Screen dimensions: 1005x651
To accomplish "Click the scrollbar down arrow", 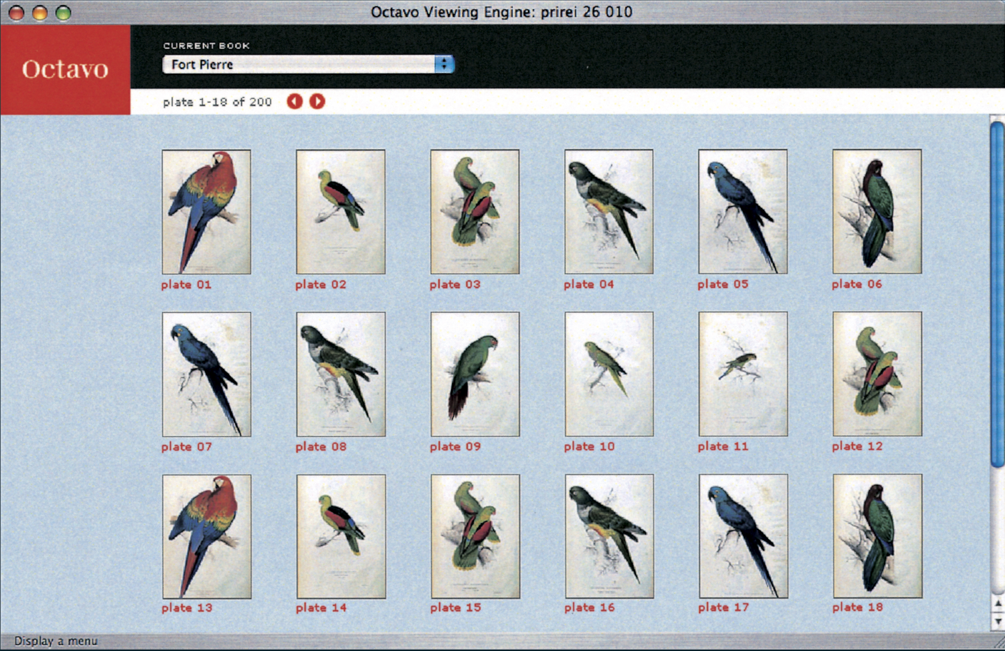I will point(997,622).
